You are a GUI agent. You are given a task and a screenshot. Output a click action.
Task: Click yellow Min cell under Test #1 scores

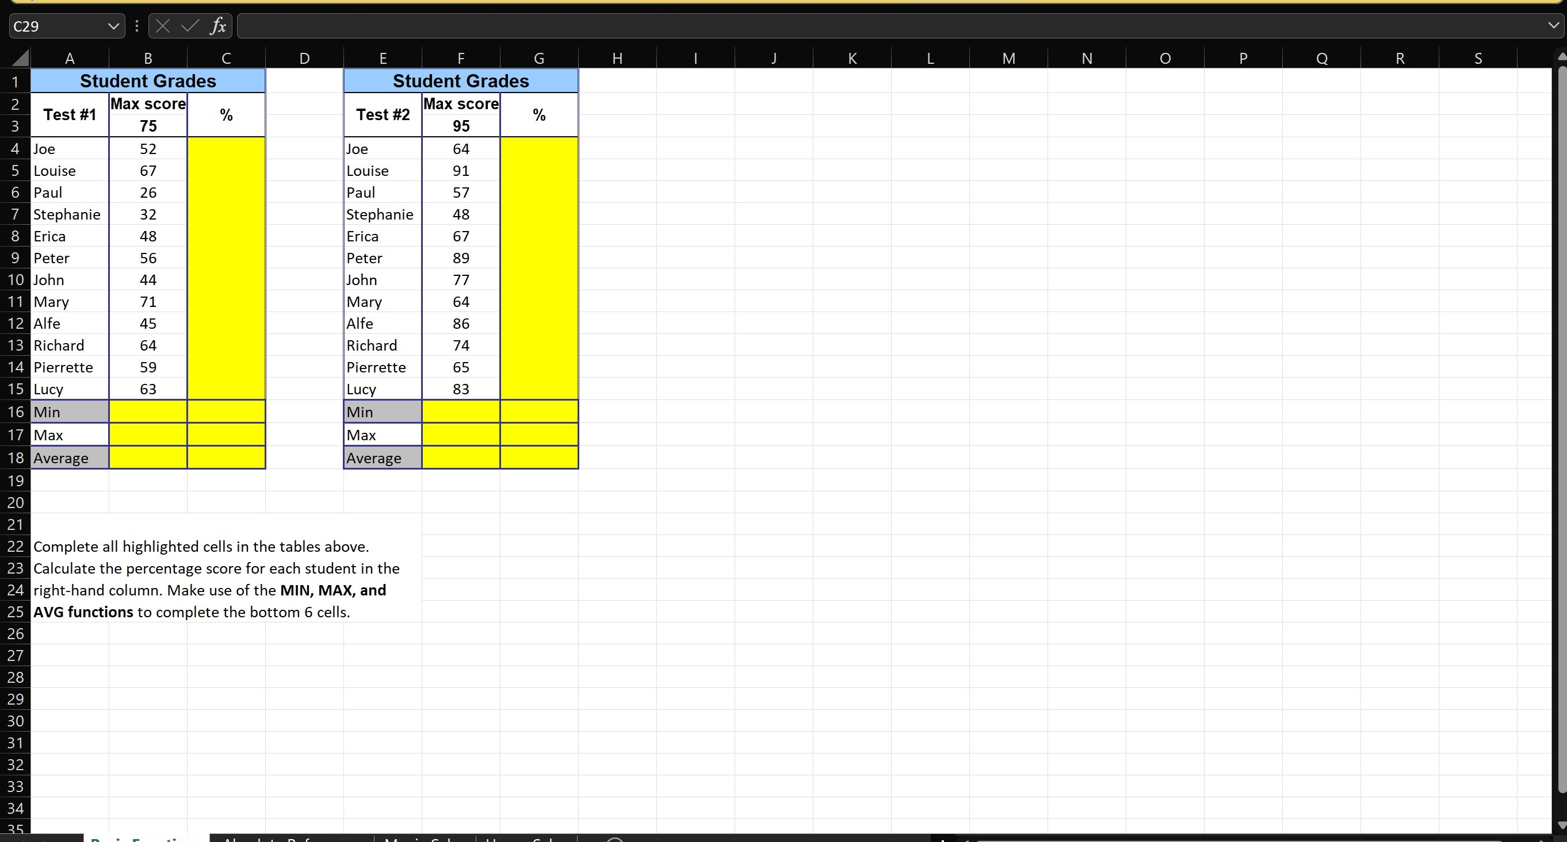(x=148, y=412)
